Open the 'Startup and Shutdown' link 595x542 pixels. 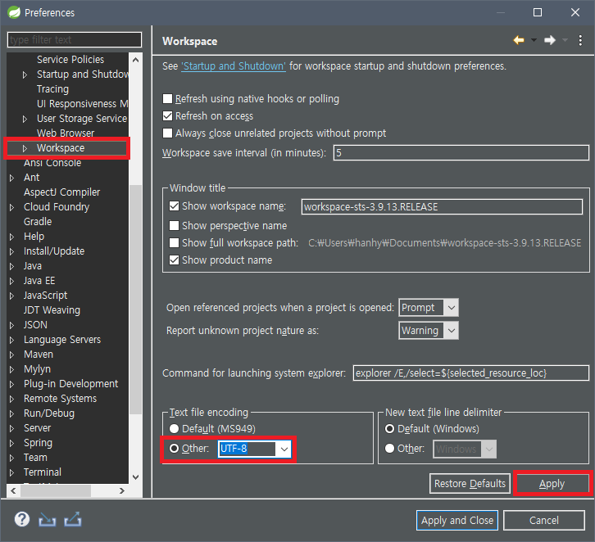tap(234, 66)
